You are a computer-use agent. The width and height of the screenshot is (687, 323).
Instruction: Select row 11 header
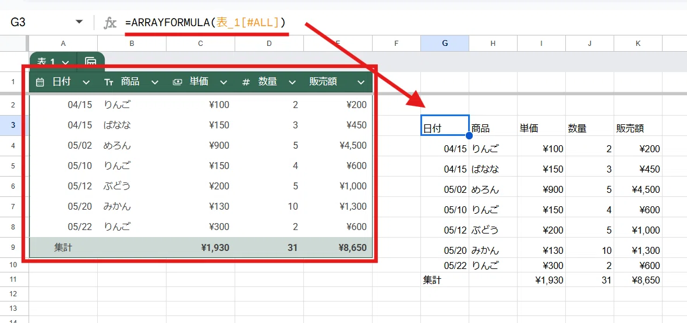tap(14, 279)
